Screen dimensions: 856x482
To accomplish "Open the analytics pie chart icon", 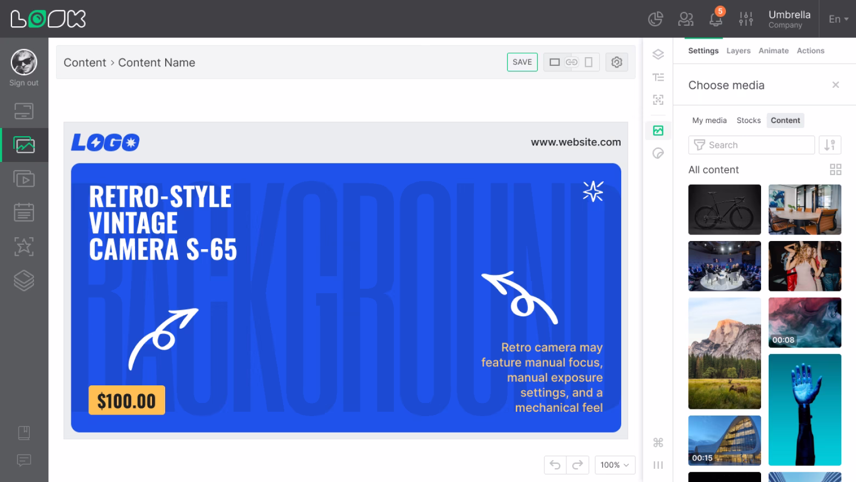I will pos(655,19).
